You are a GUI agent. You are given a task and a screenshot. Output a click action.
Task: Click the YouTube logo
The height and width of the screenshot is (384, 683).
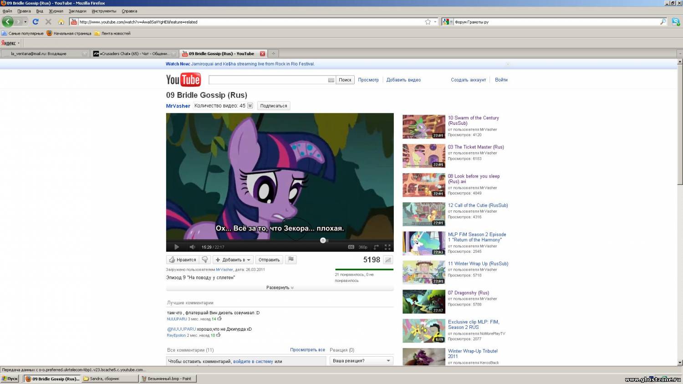pos(183,80)
